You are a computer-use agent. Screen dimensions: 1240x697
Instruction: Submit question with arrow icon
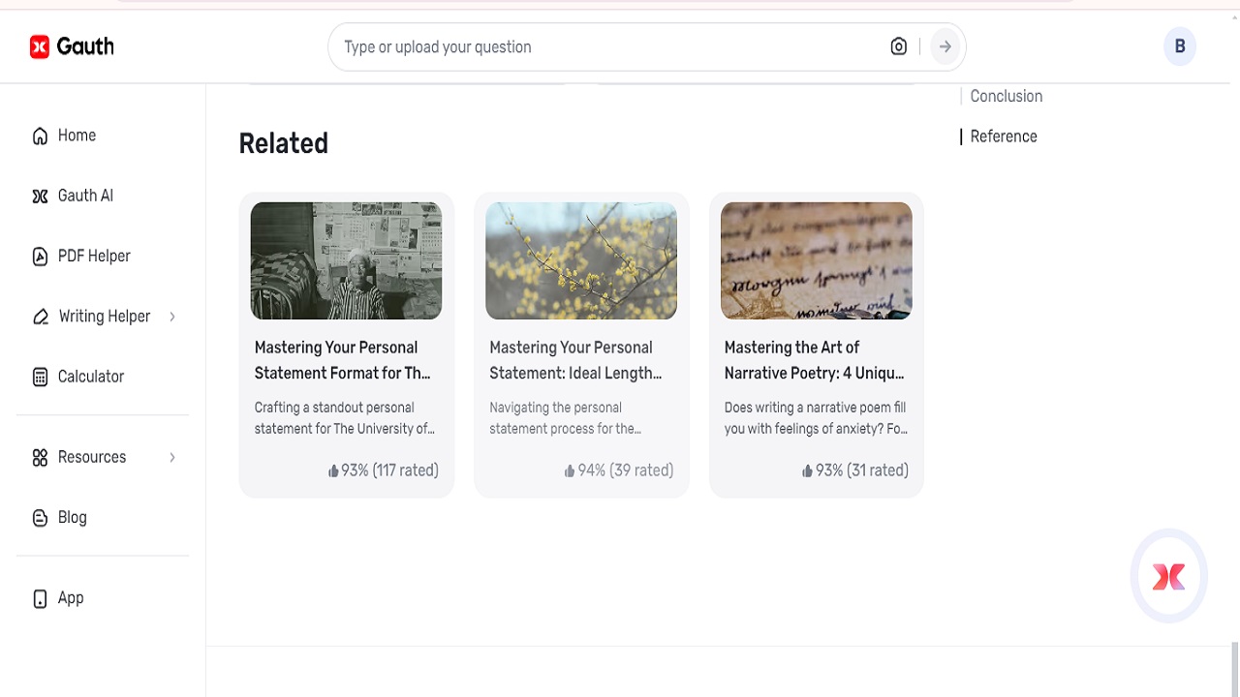[945, 46]
